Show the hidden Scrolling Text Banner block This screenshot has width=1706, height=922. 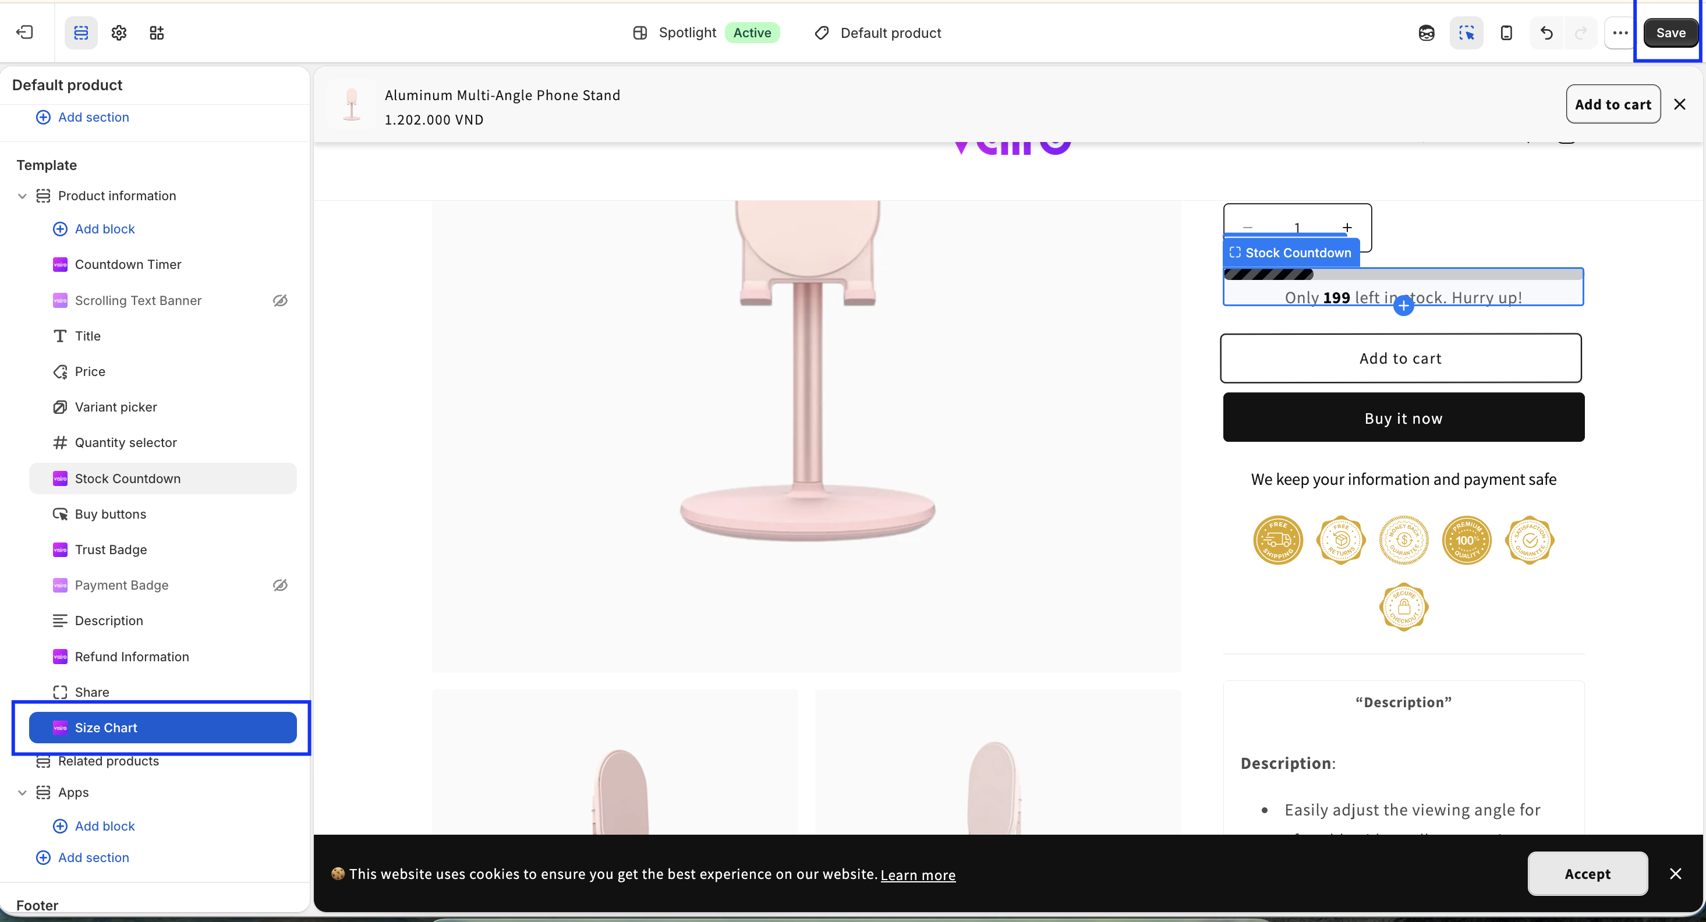coord(280,300)
